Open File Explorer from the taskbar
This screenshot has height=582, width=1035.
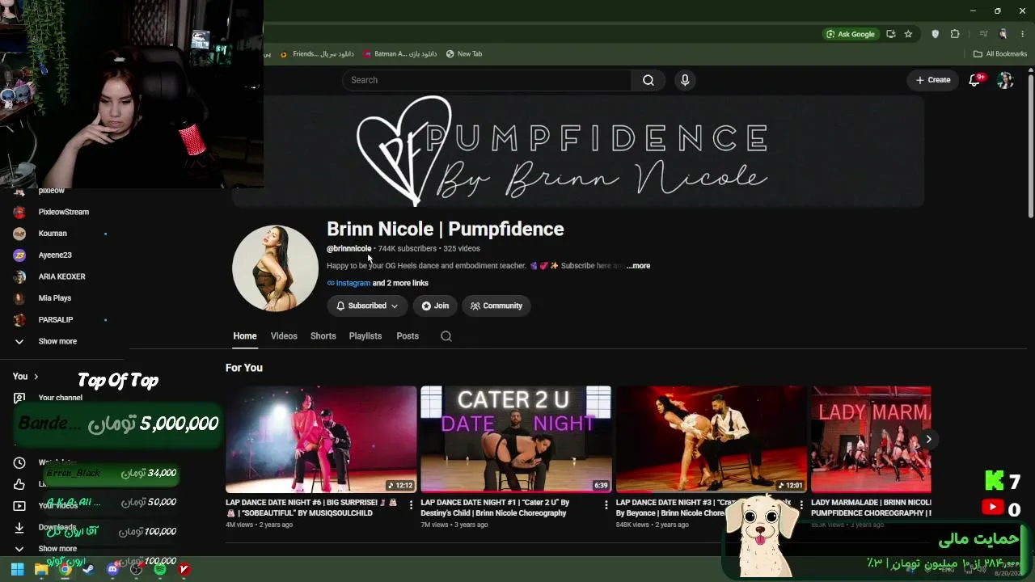click(40, 569)
